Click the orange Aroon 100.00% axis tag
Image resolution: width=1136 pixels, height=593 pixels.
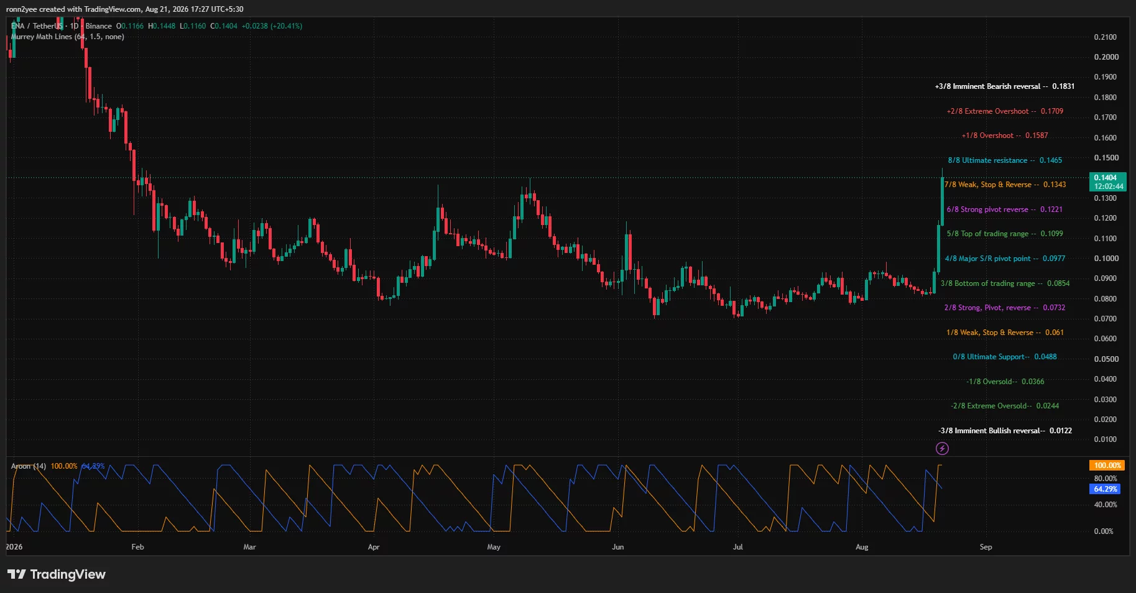(x=1107, y=466)
